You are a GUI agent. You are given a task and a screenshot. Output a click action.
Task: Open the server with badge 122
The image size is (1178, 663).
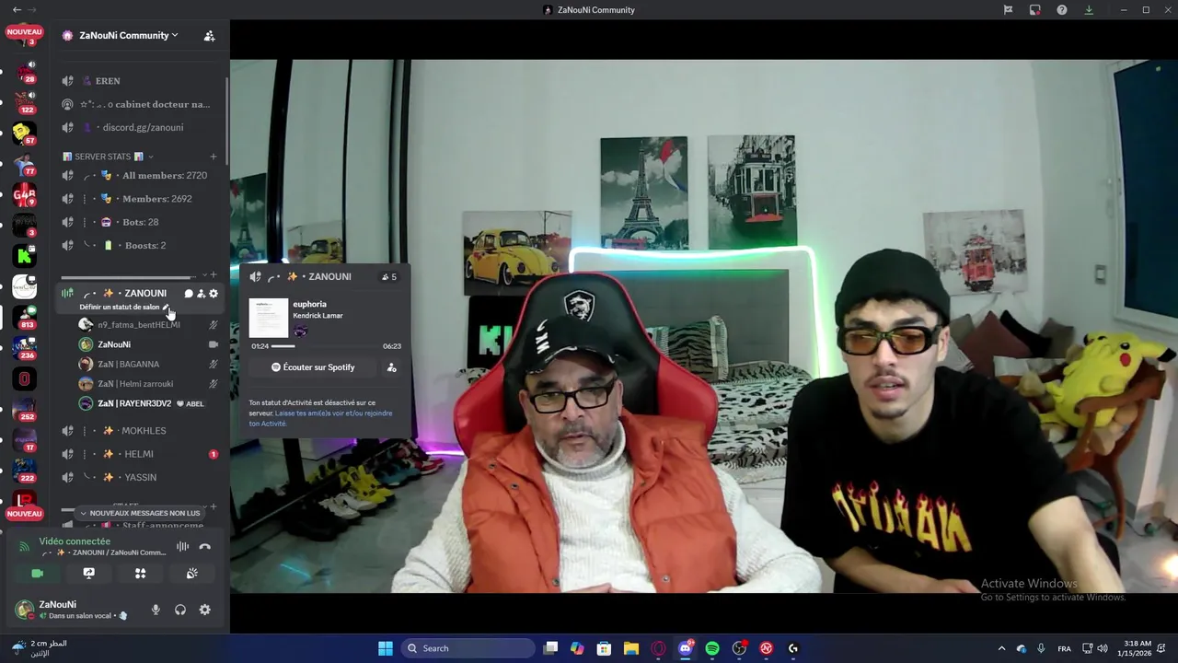(25, 101)
